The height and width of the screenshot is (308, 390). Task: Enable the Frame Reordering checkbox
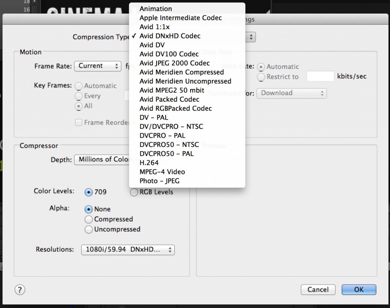click(x=78, y=123)
